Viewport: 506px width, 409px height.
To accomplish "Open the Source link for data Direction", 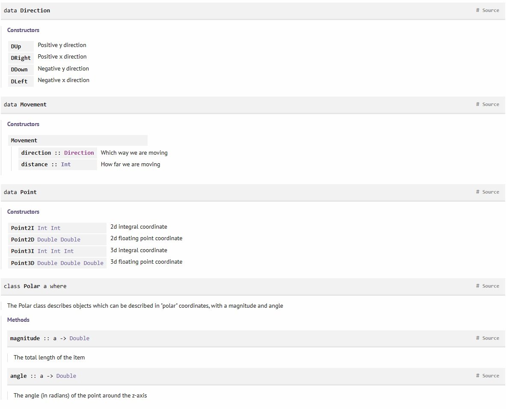I will point(491,10).
